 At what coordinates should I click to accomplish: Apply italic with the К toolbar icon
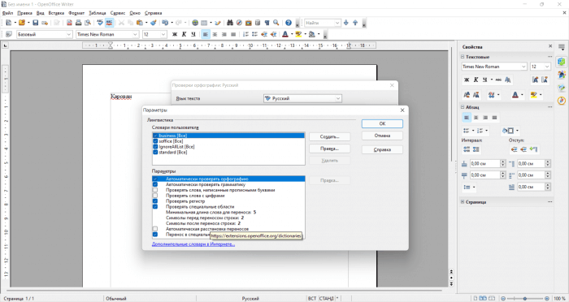(184, 34)
